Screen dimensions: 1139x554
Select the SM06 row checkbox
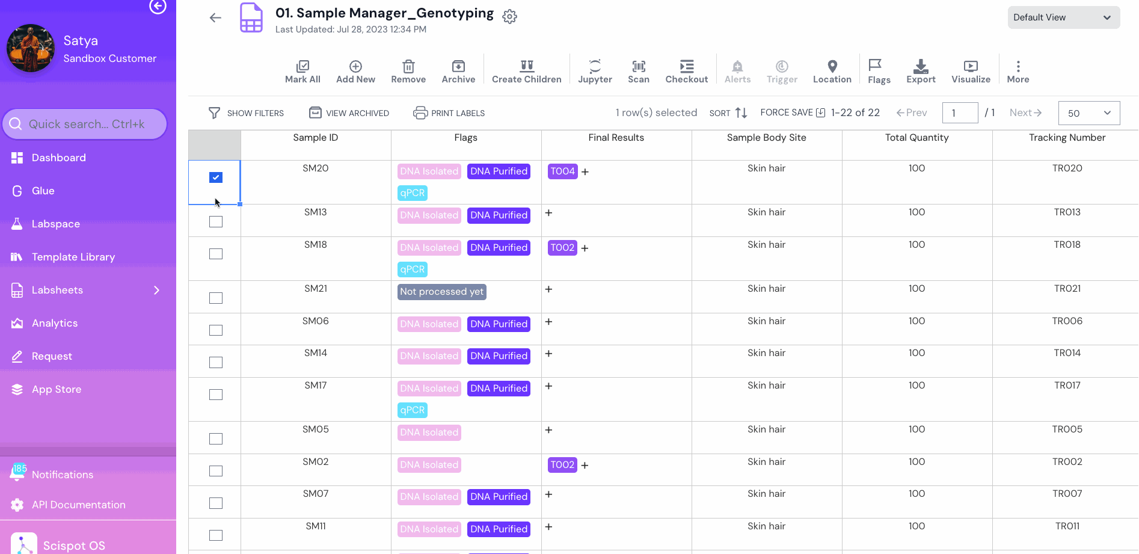tap(216, 330)
